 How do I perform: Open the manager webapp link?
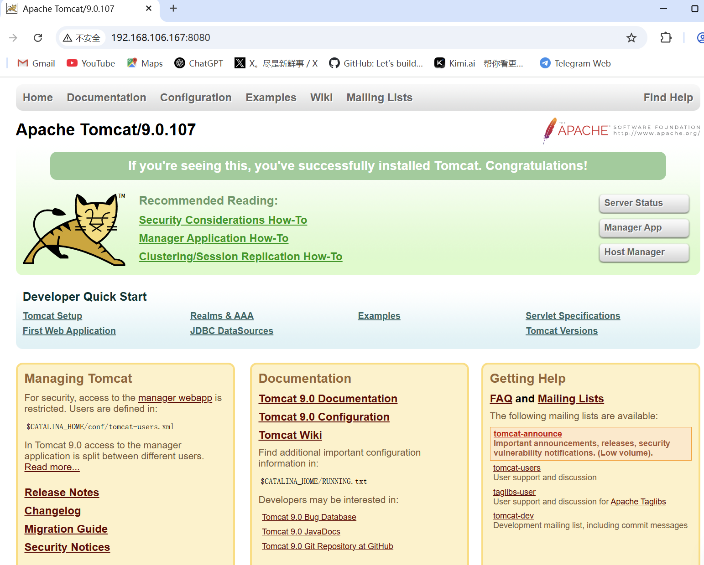175,398
